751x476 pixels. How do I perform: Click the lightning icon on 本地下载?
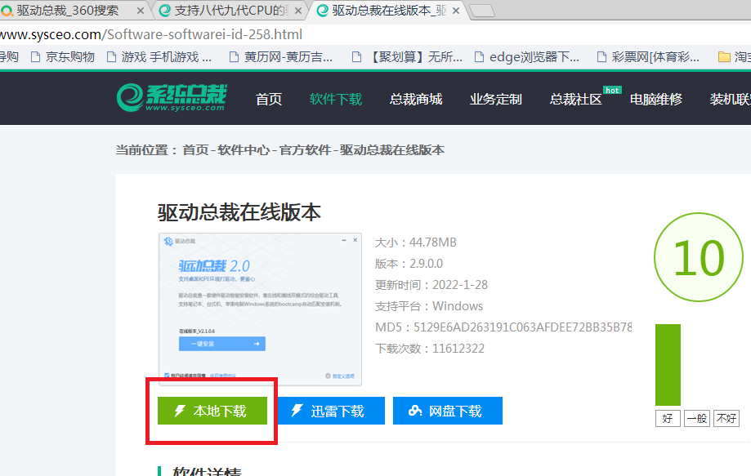(180, 411)
